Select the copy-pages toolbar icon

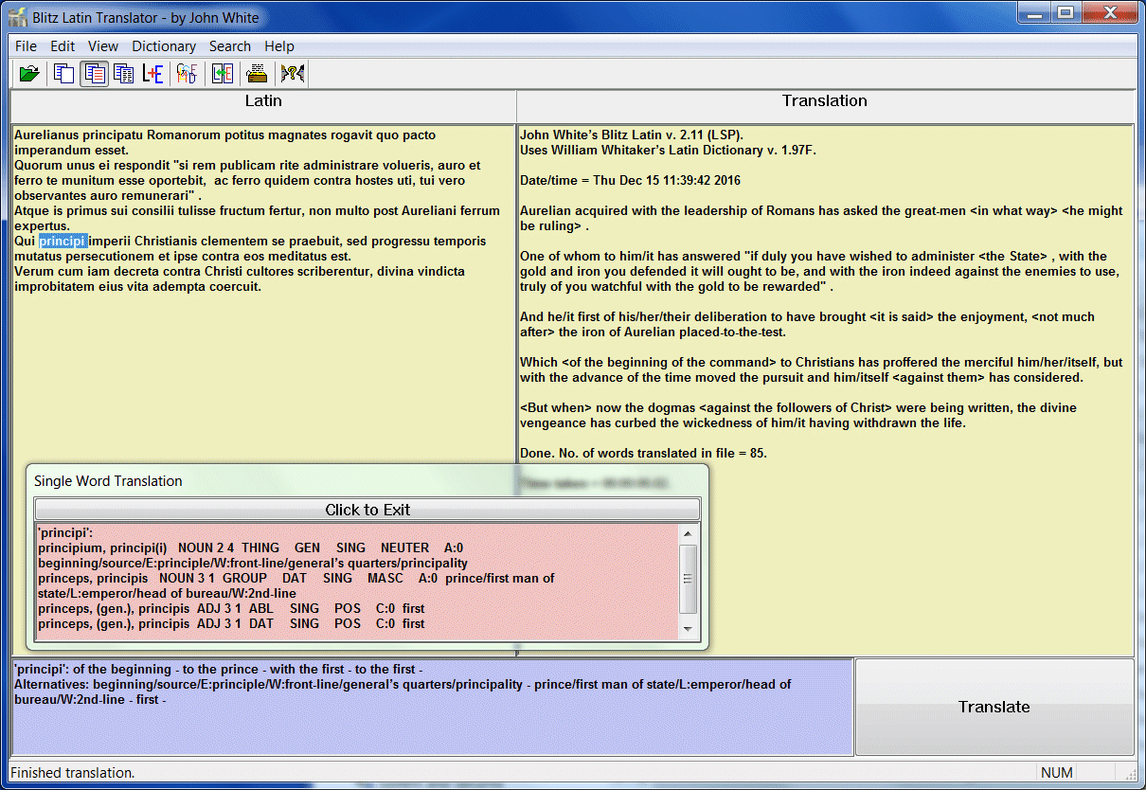tap(63, 73)
